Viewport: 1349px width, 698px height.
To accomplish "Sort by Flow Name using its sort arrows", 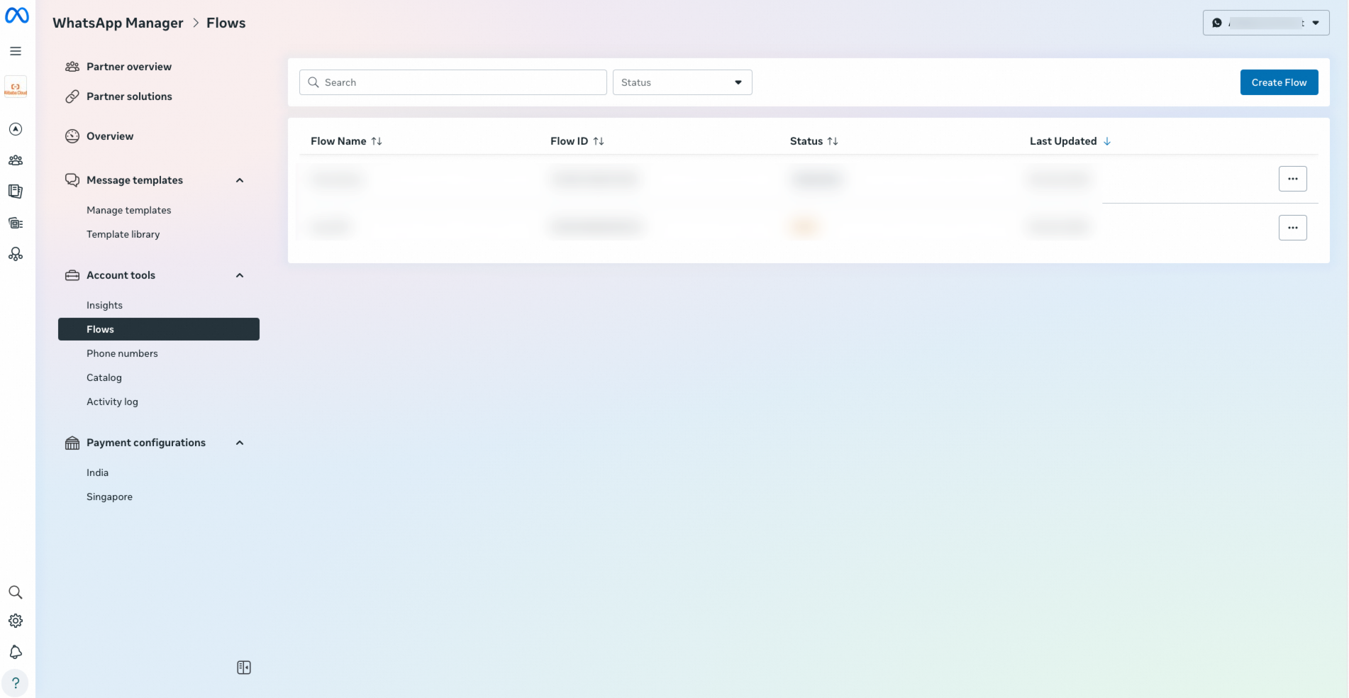I will click(x=377, y=141).
